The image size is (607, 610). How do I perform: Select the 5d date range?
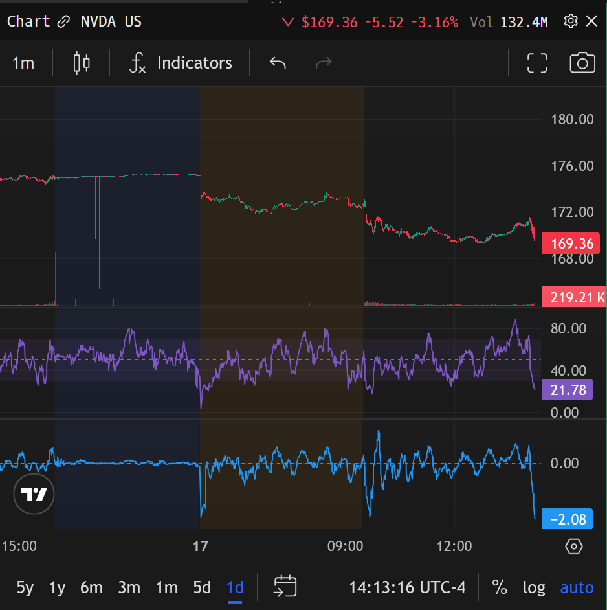point(202,587)
